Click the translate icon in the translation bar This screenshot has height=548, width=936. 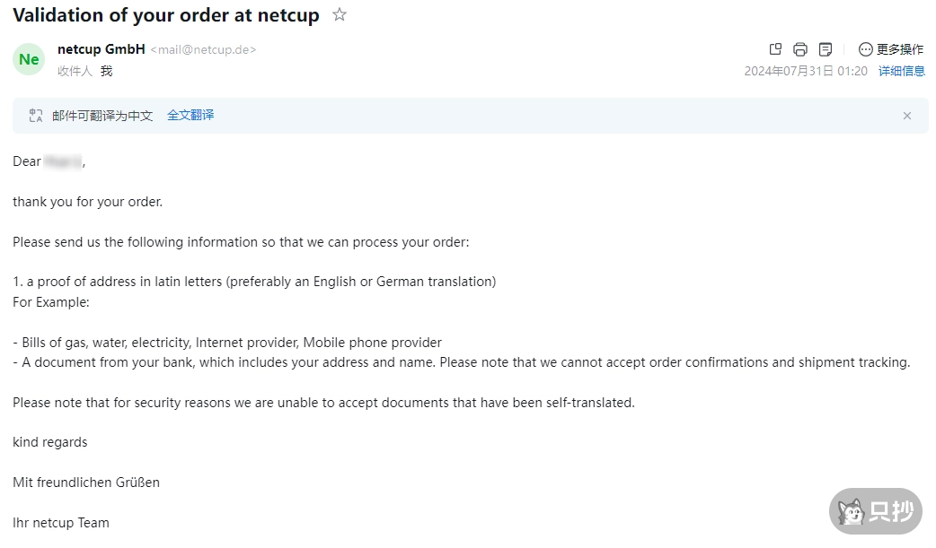(36, 115)
